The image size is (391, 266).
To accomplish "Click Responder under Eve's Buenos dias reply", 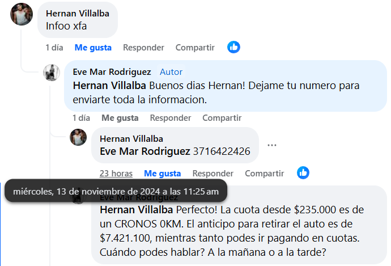I will pyautogui.click(x=171, y=118).
